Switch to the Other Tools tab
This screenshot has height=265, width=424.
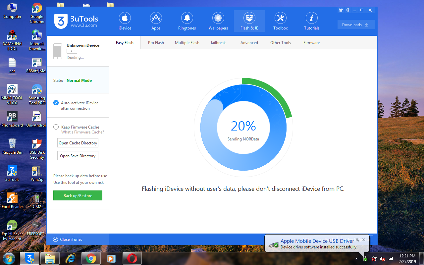click(x=281, y=43)
